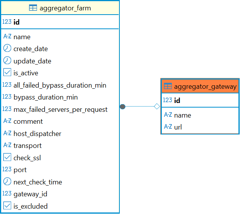
Task: Click the is_active boolean checkbox icon
Action: 7,73
